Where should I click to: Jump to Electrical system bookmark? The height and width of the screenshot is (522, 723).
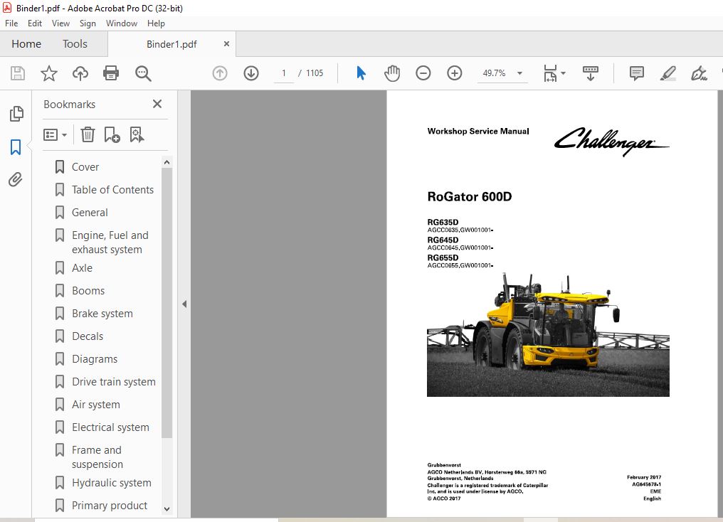(x=110, y=427)
